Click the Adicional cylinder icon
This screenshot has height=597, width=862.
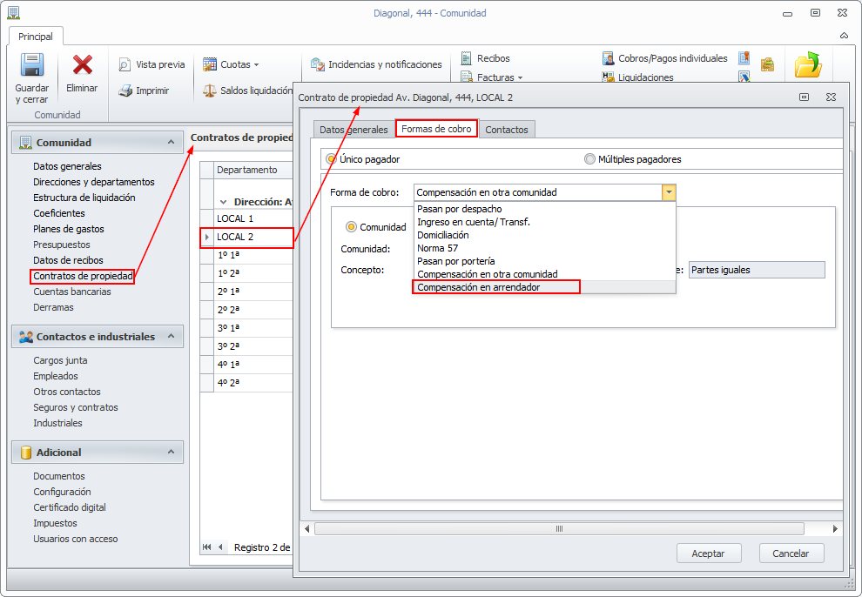[x=26, y=453]
